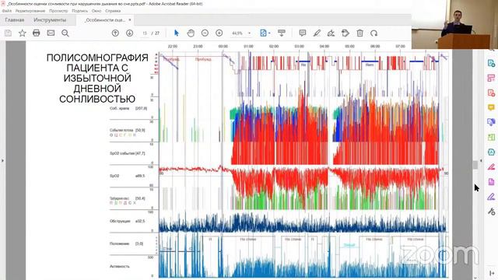Select the Особенности оце... document tab
The width and height of the screenshot is (498, 280).
point(105,20)
